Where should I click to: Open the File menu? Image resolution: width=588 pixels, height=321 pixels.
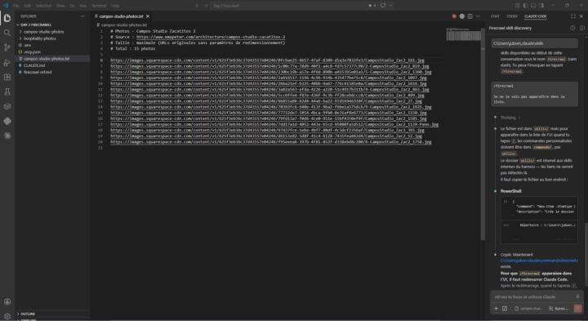click(x=16, y=6)
